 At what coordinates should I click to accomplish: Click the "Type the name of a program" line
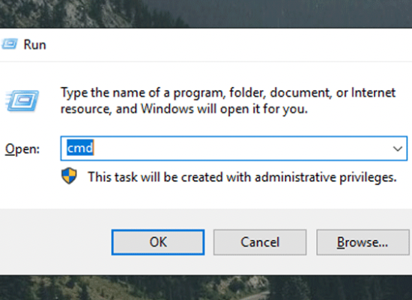click(x=228, y=93)
